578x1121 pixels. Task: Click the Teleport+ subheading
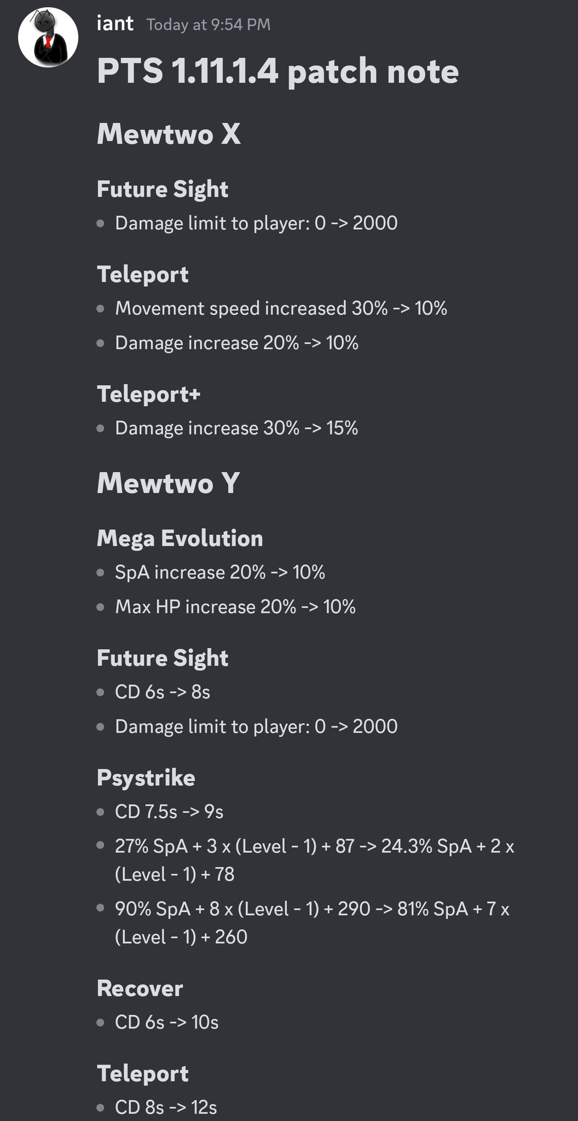tap(149, 394)
